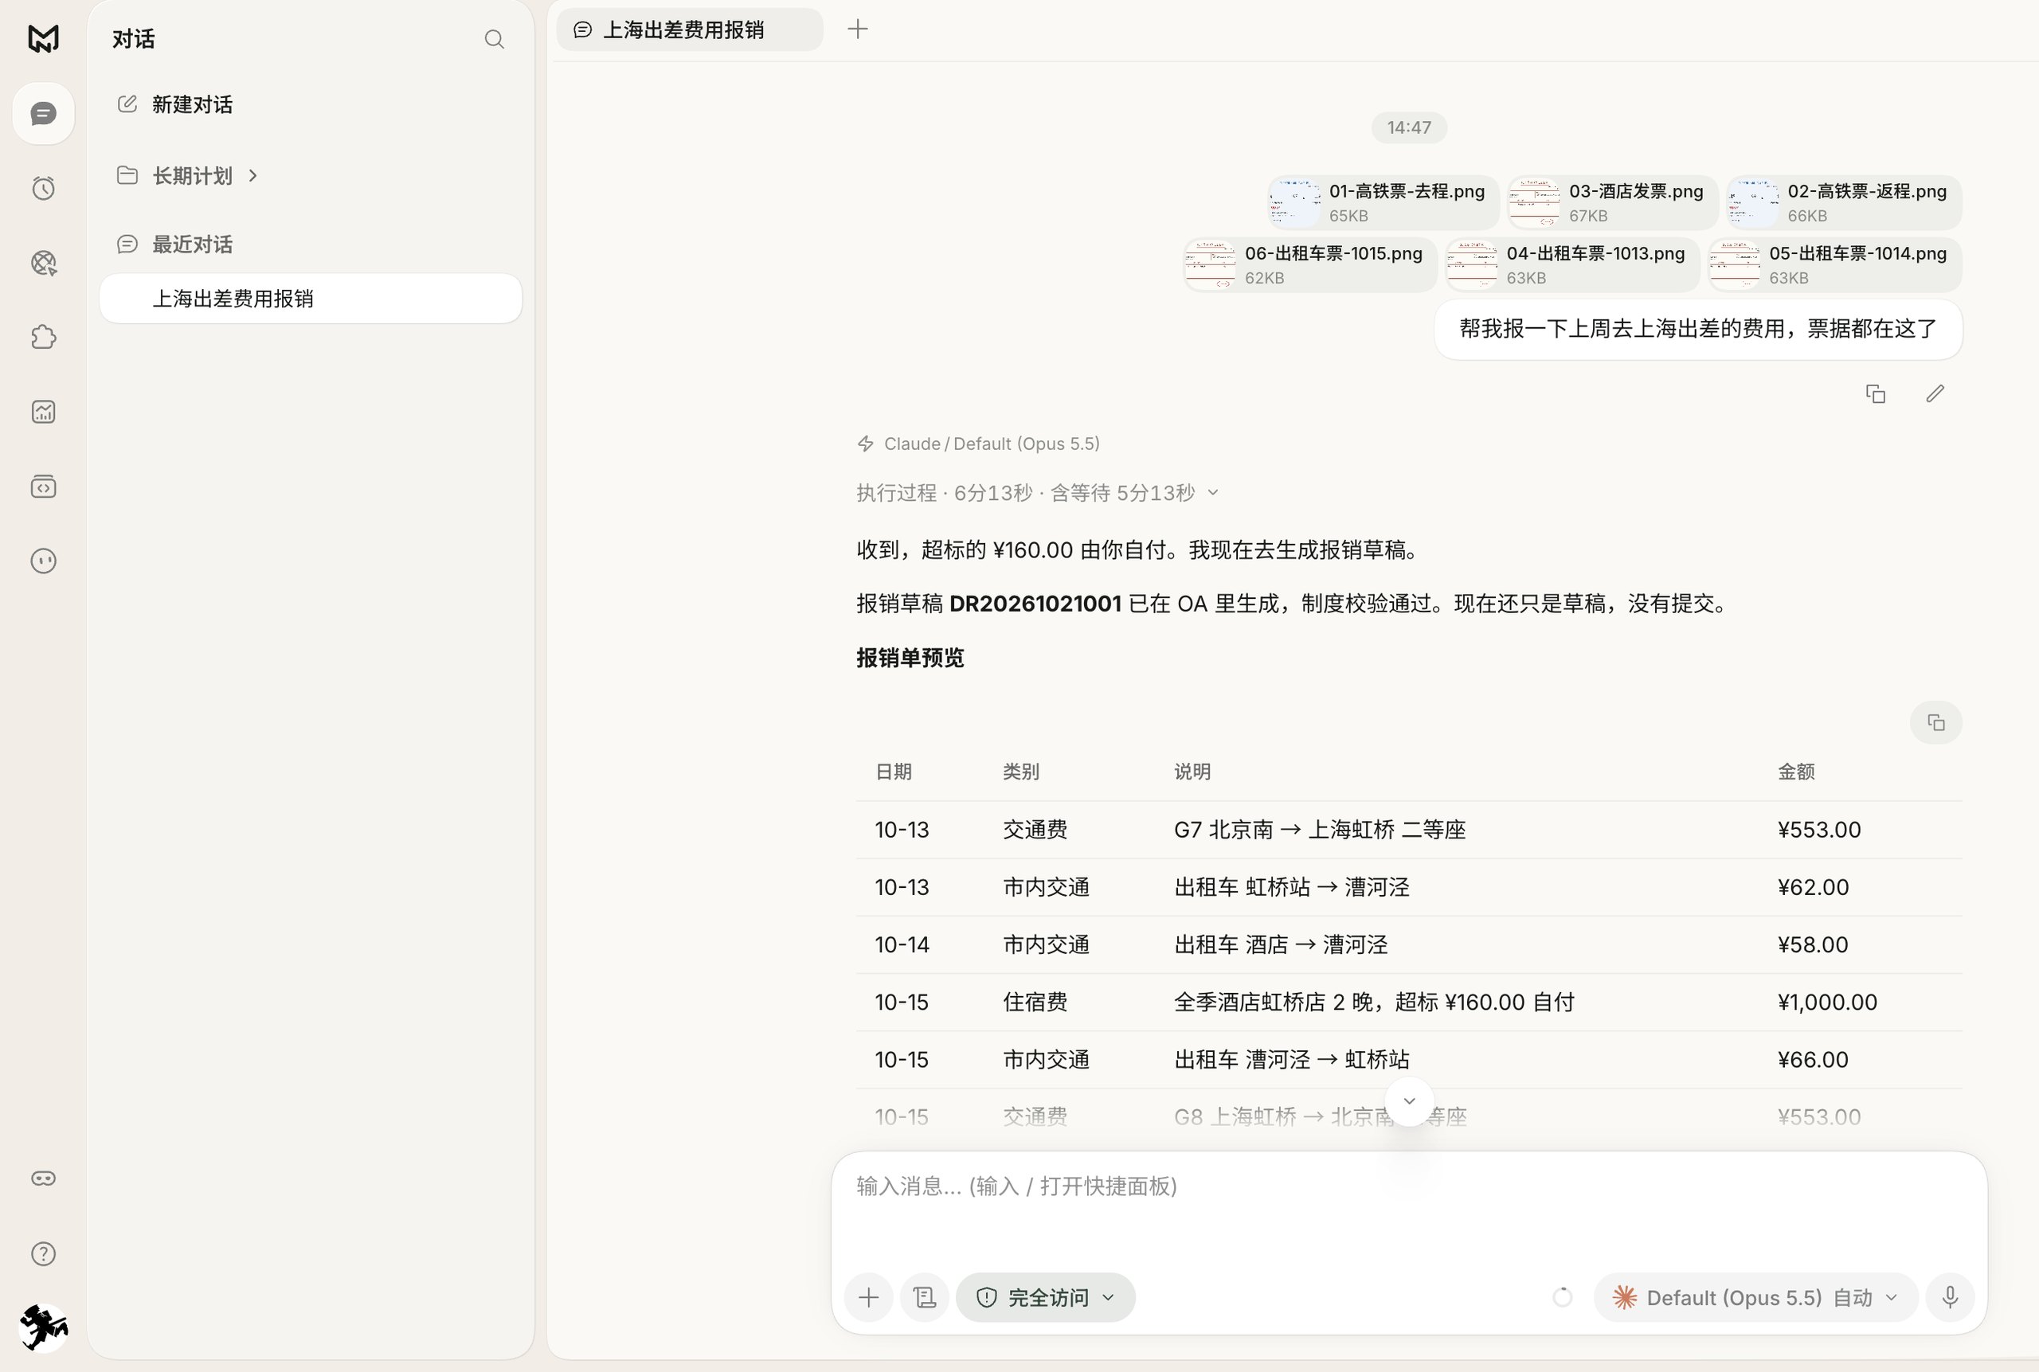This screenshot has height=1372, width=2039.
Task: Open the chat section in left sidebar
Action: click(43, 114)
